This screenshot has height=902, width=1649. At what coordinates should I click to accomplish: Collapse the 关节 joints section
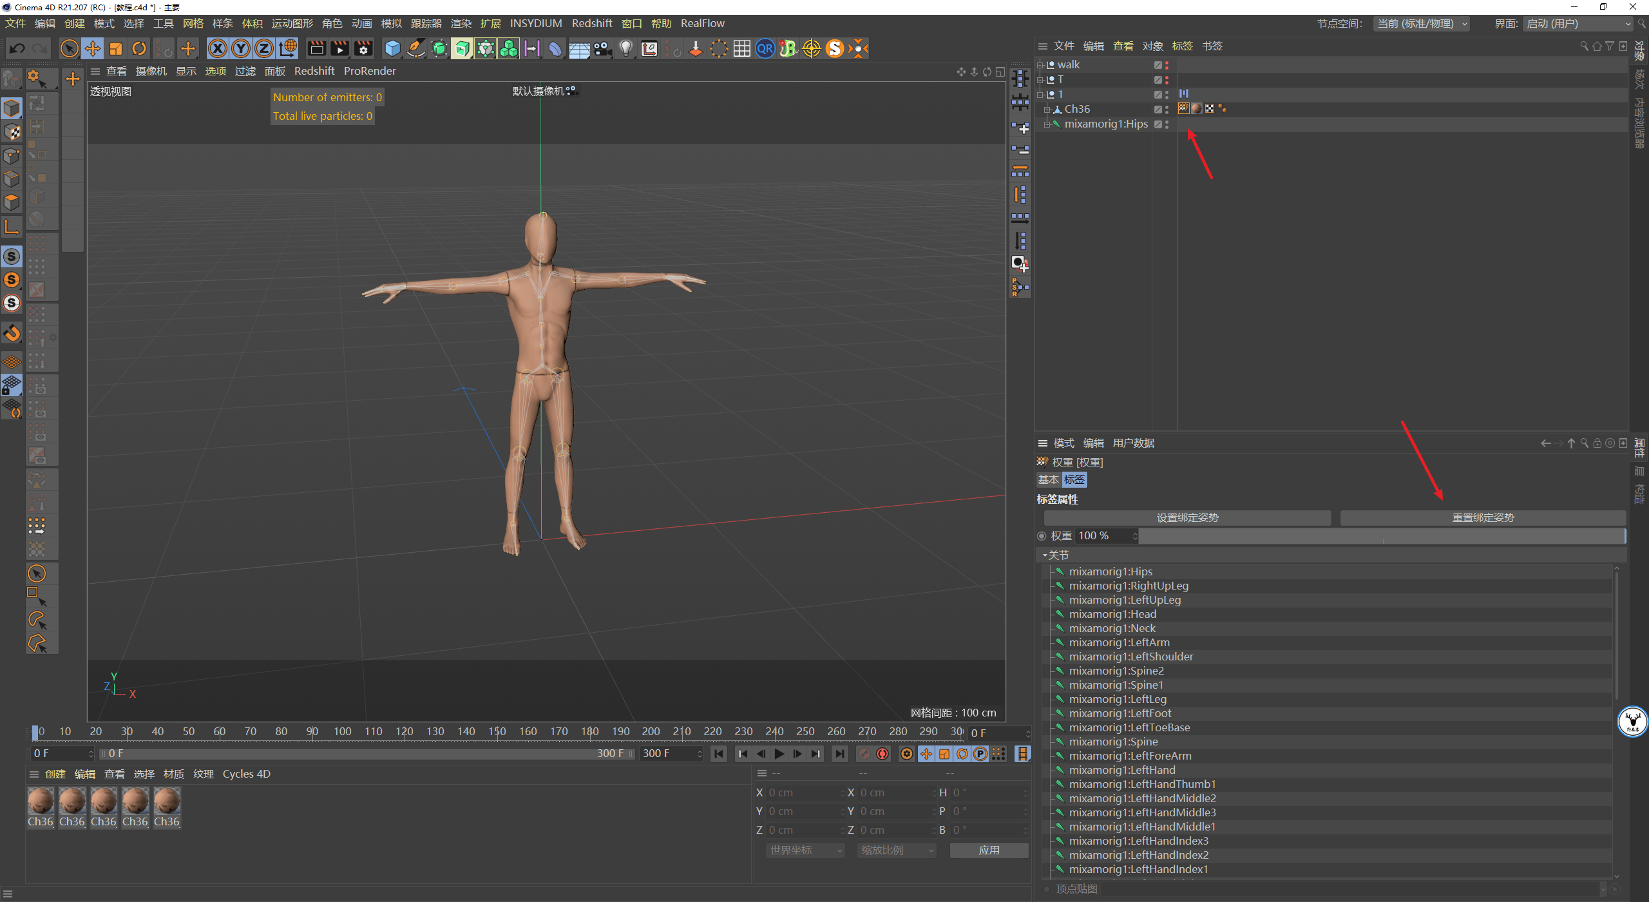(1045, 555)
